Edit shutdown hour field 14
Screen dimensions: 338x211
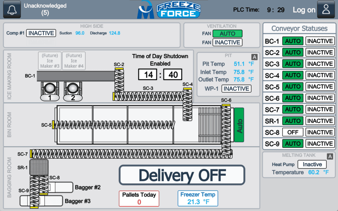148,74
